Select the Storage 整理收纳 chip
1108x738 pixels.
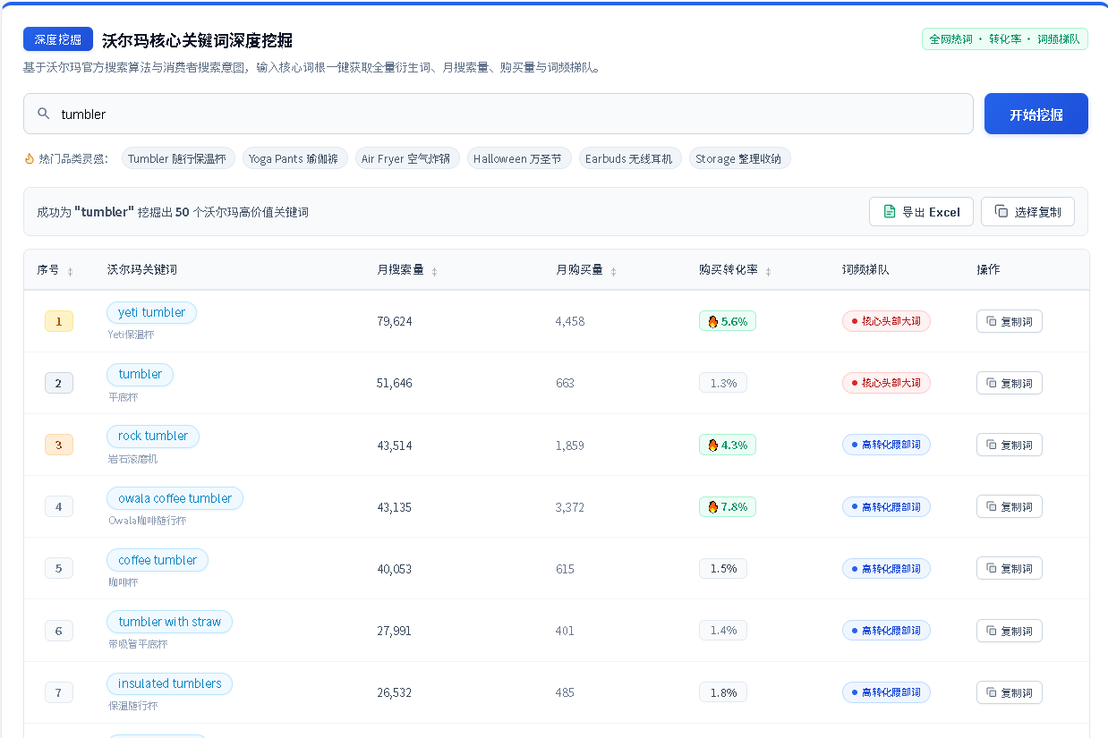[738, 158]
